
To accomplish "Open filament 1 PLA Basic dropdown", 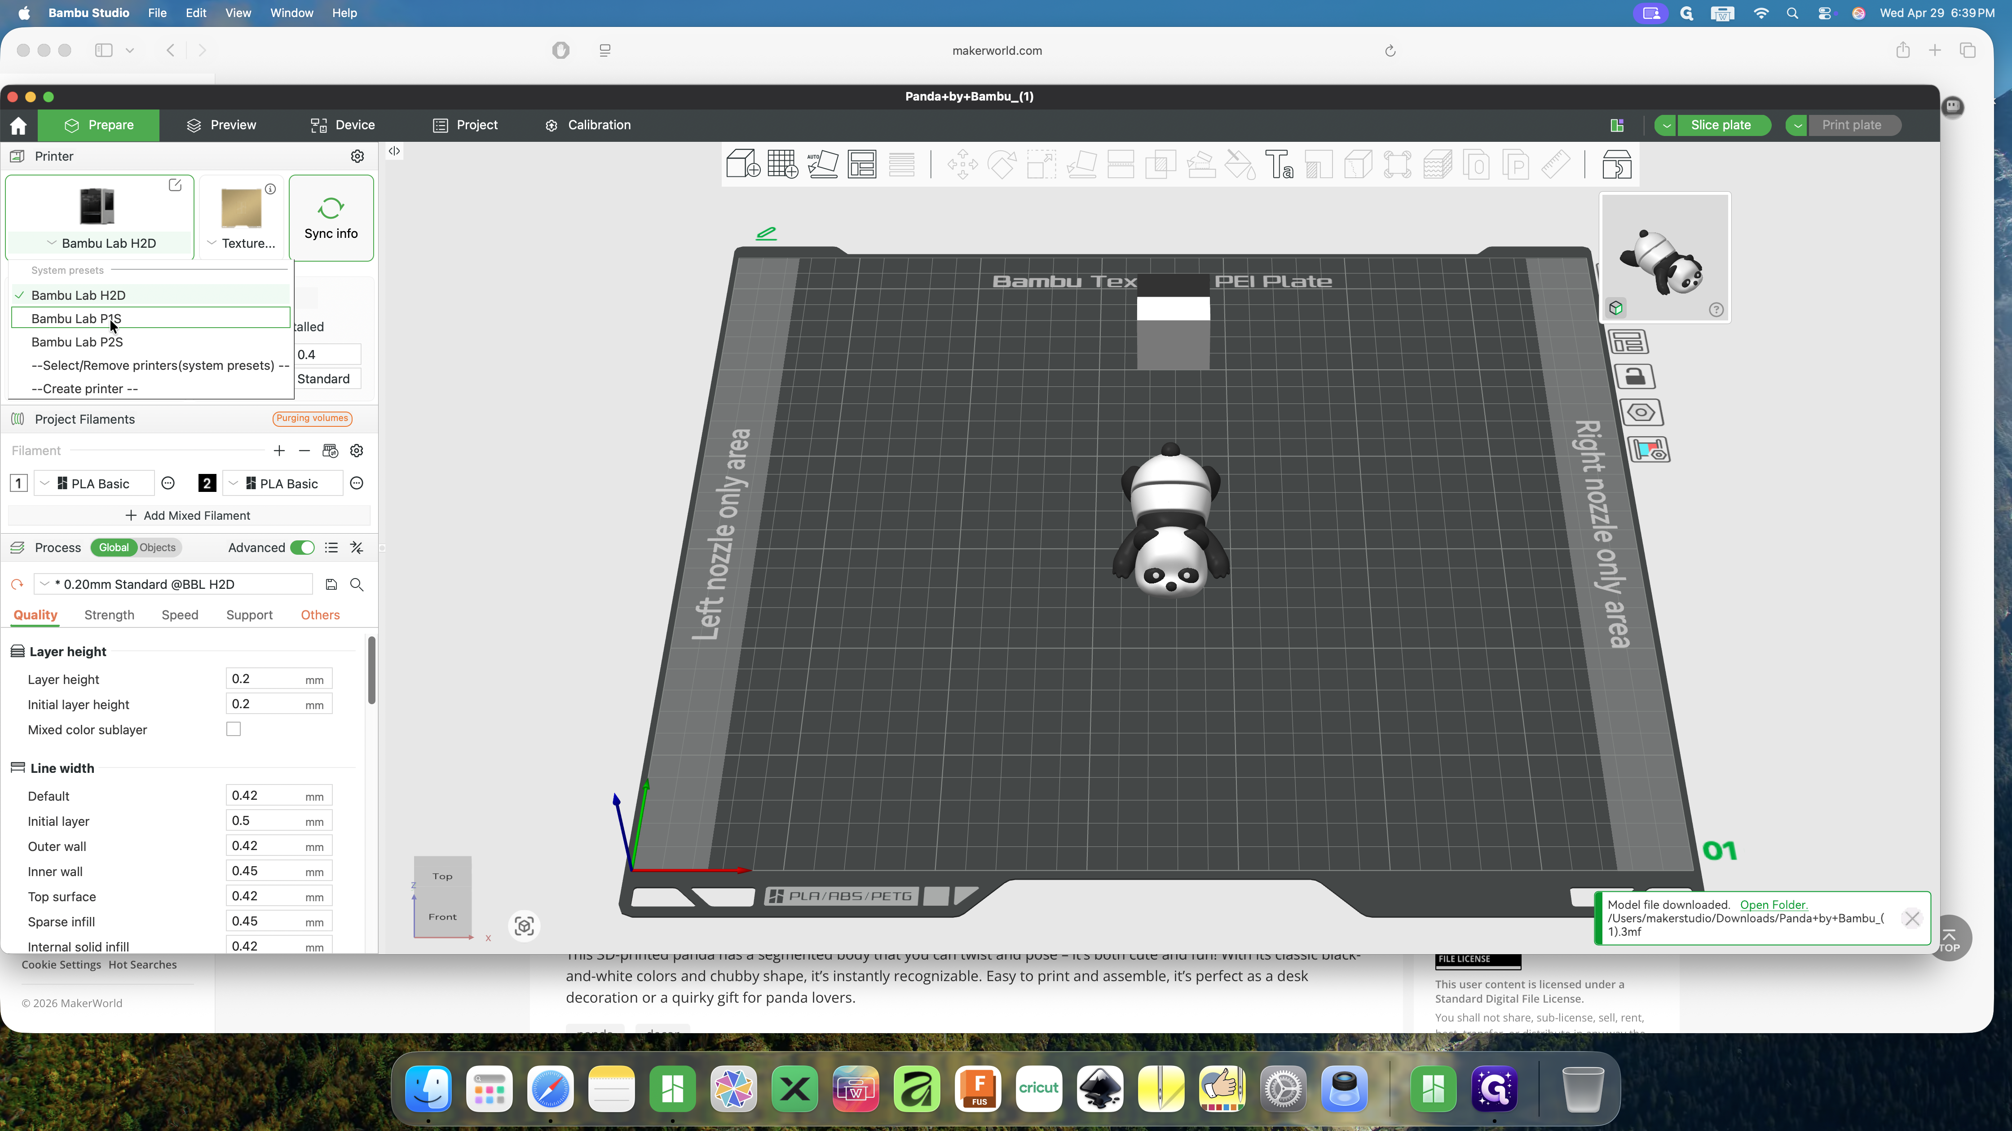I will pos(94,483).
